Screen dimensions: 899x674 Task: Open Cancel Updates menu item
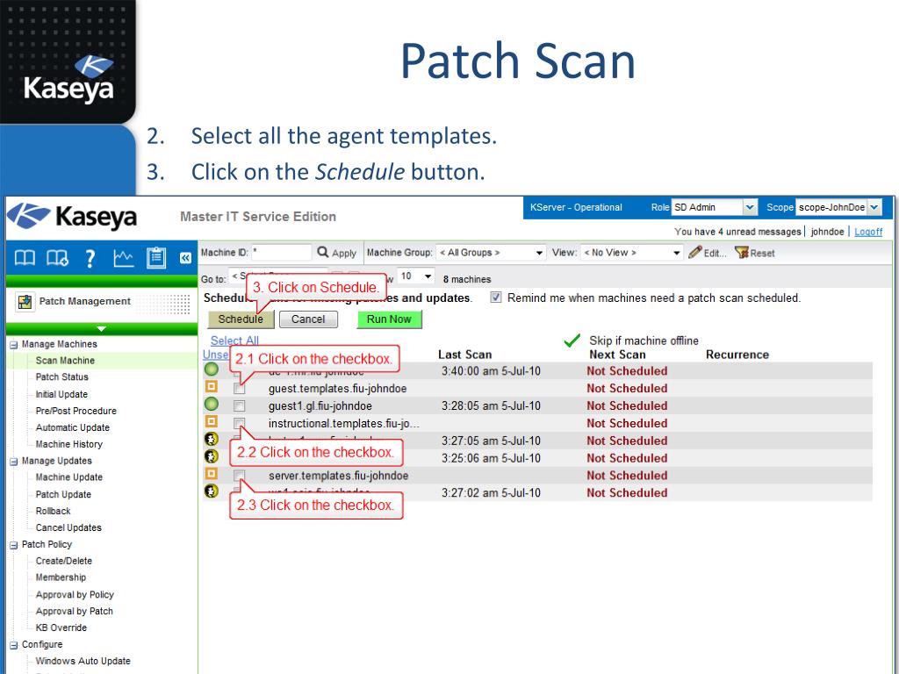(x=68, y=527)
